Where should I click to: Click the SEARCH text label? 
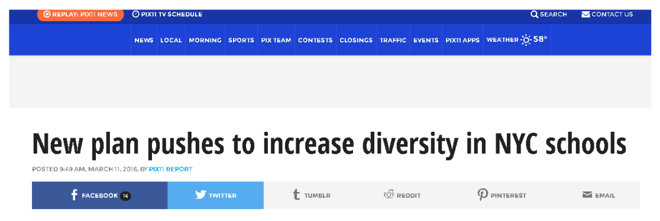click(x=554, y=14)
